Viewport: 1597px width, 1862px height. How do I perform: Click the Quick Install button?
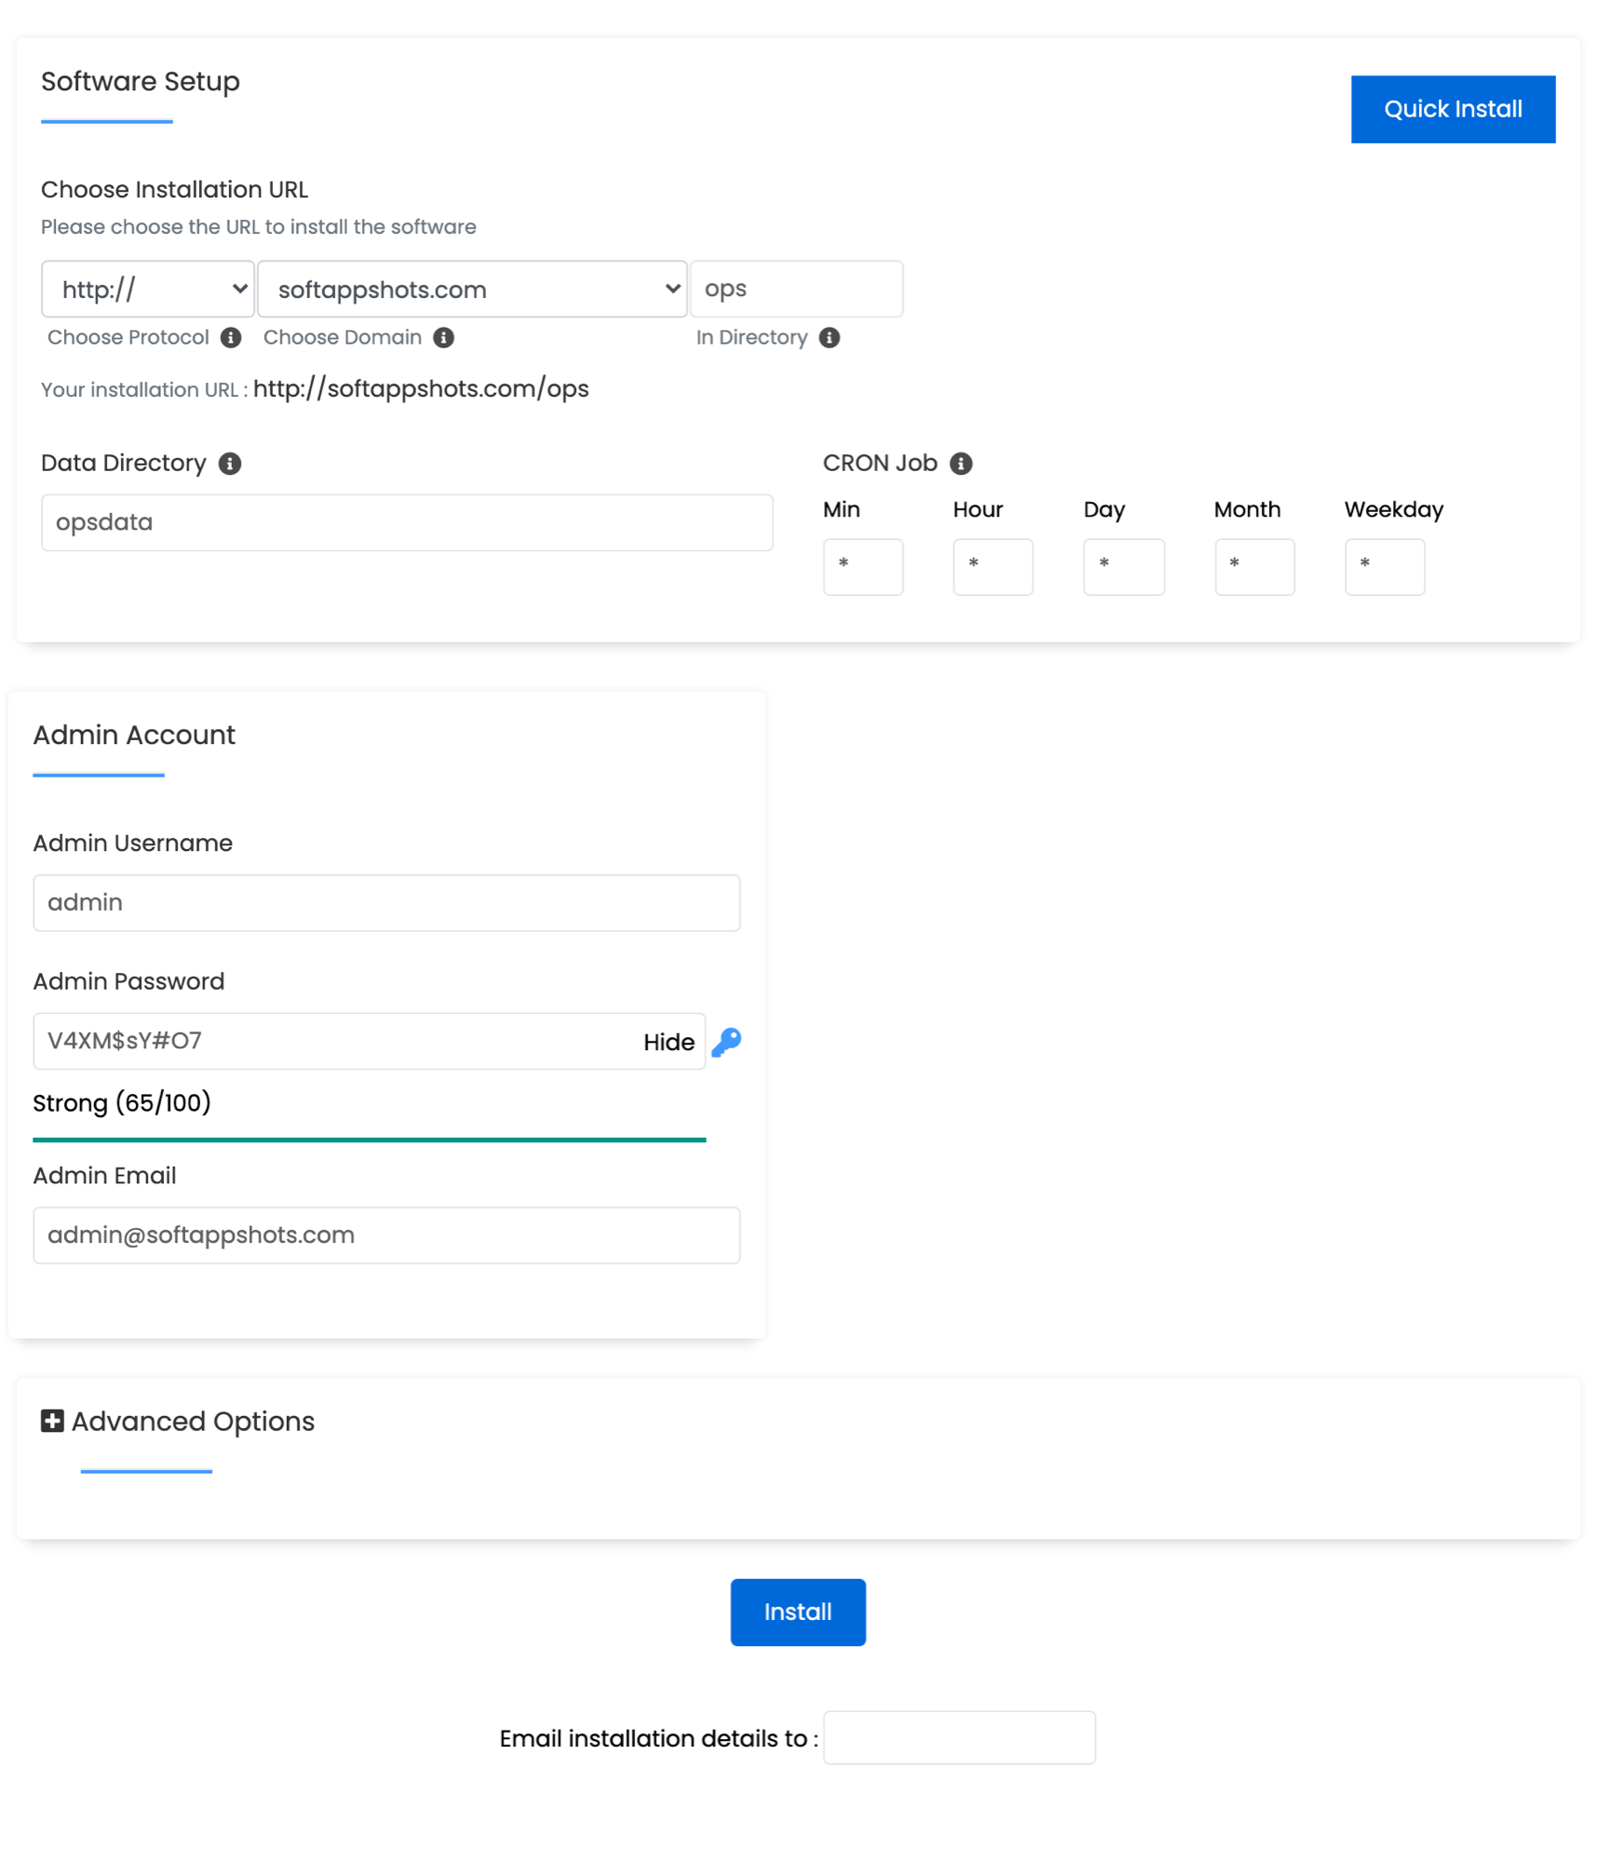click(x=1453, y=108)
